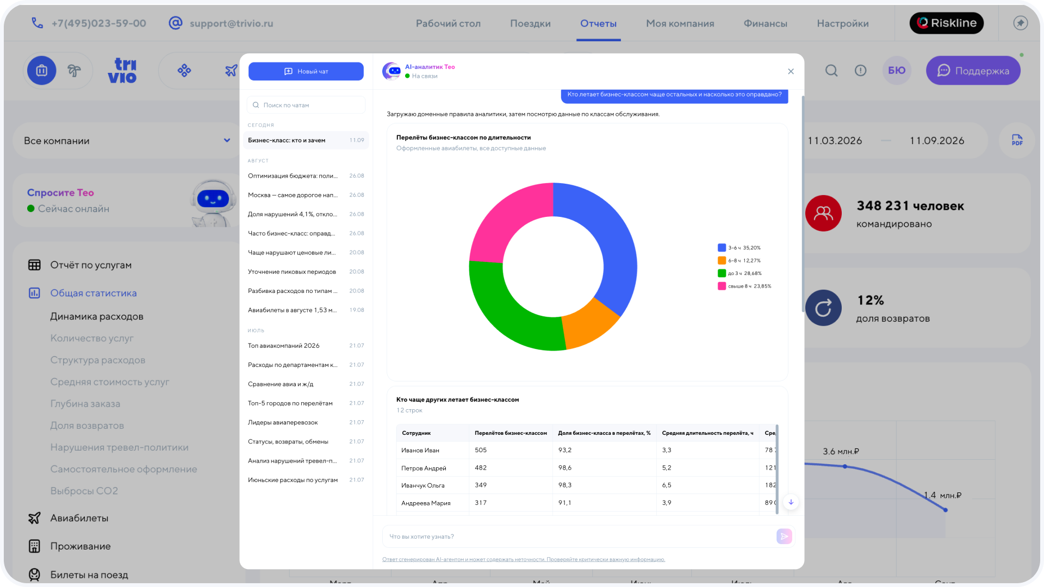Viewport: 1044px width, 587px height.
Task: Click the Авиабилеты plane sidebar icon
Action: pos(34,518)
